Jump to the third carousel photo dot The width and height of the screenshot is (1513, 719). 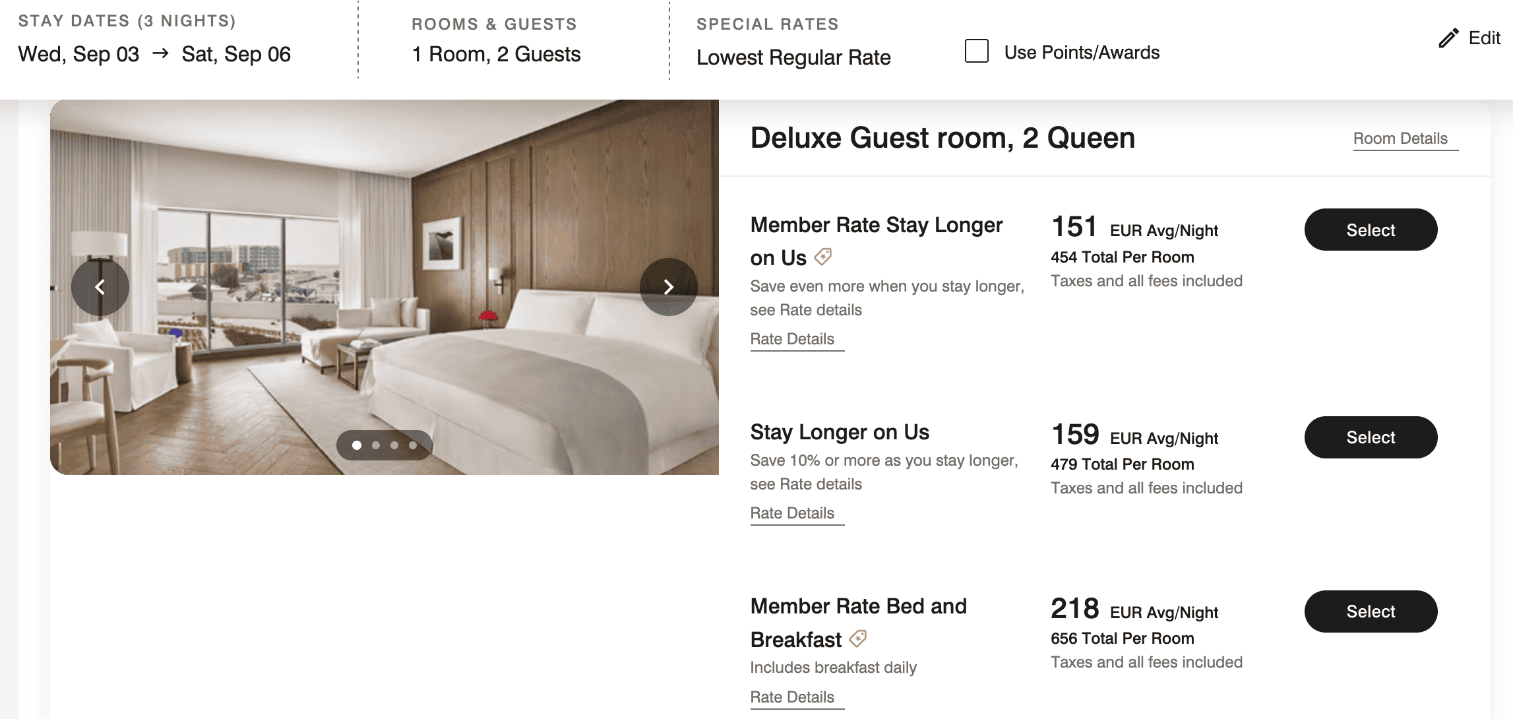pyautogui.click(x=394, y=445)
